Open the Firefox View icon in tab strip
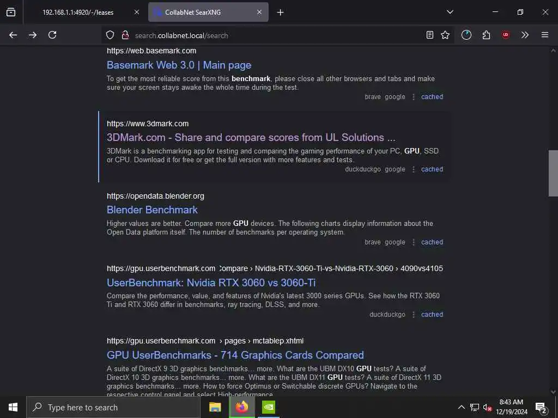This screenshot has width=558, height=418. click(x=11, y=12)
